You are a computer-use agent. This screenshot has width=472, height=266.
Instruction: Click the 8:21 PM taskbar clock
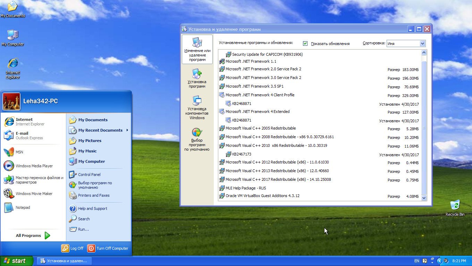(459, 261)
